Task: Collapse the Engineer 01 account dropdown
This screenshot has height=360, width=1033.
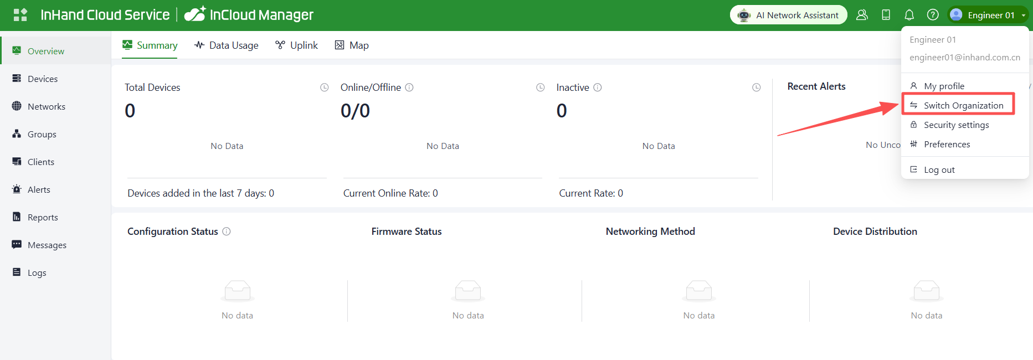Action: (989, 15)
